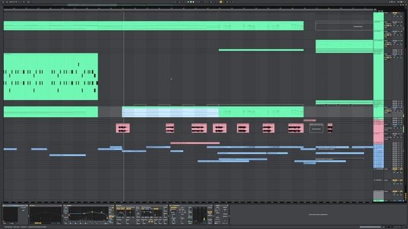Select the large green MIDI clip with black notes
Screen dimensions: 408x229
[x=51, y=76]
